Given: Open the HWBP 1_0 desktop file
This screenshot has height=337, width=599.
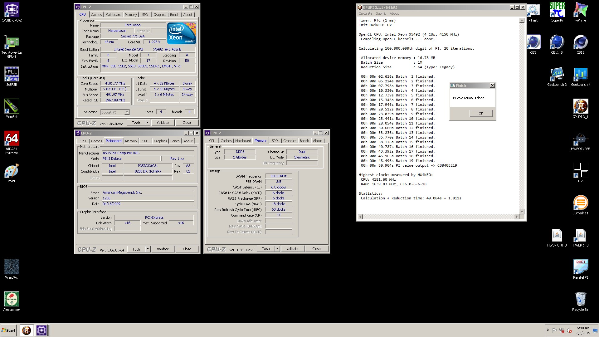Looking at the screenshot, I should [581, 238].
